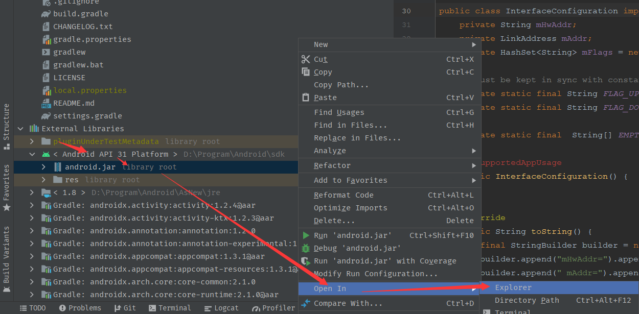Collapse the Android API 31 Platform node

[32, 154]
